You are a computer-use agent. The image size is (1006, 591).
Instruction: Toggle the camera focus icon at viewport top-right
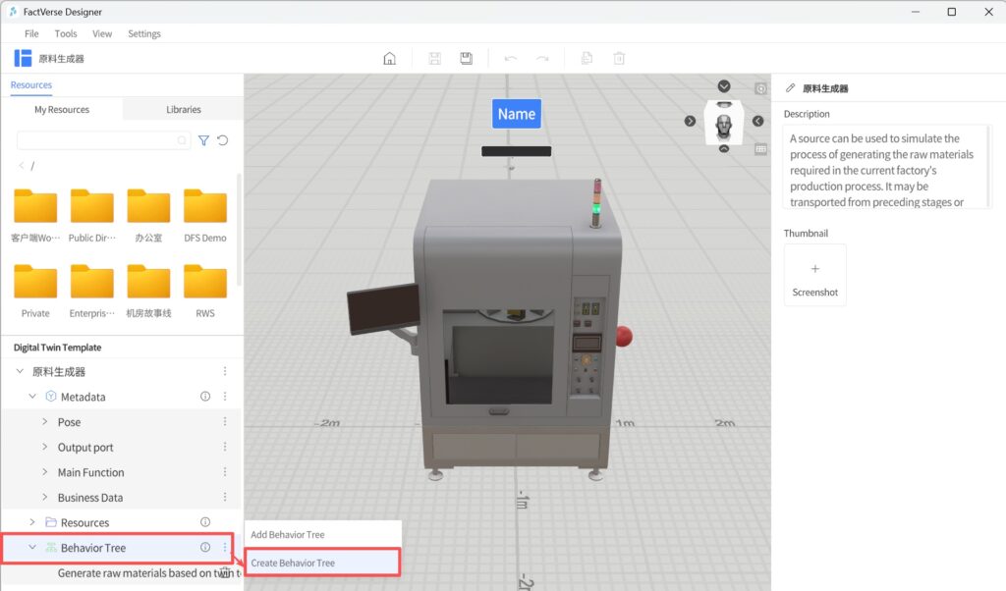pos(760,89)
